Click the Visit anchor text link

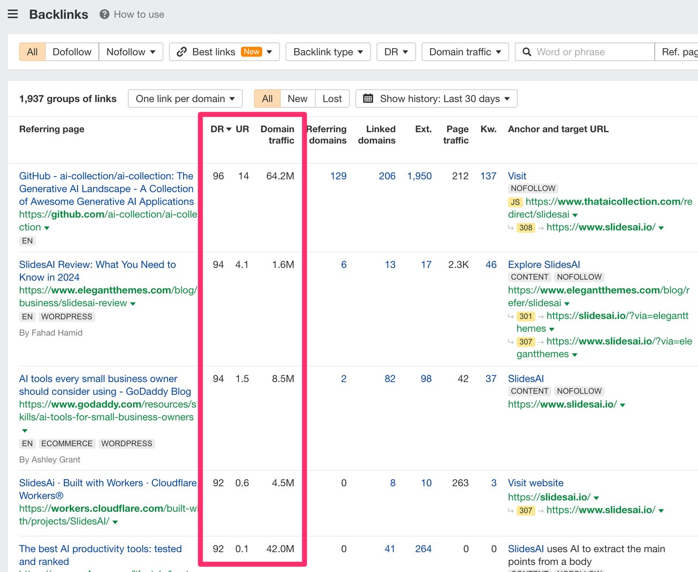point(517,176)
